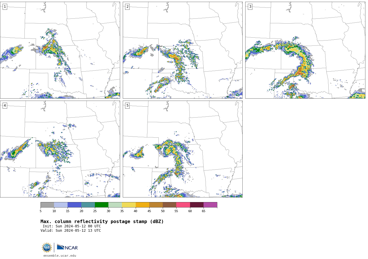Viewport: 368px width, 259px height.
Task: Open ensemble member 4 reflectivity map
Action: (x=60, y=149)
